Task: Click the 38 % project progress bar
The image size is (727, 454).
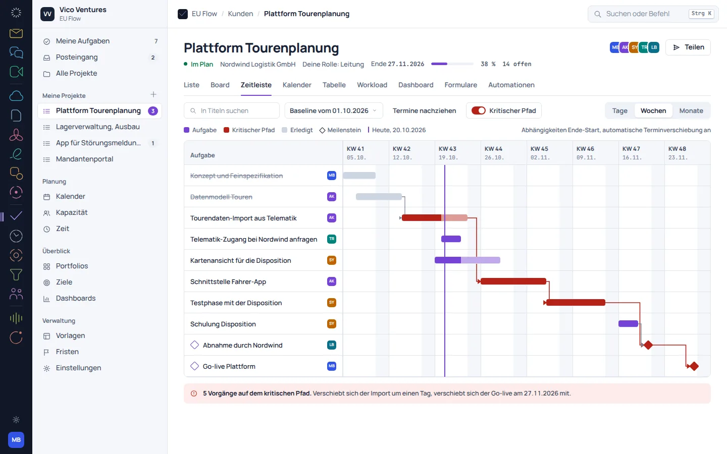Action: click(452, 64)
